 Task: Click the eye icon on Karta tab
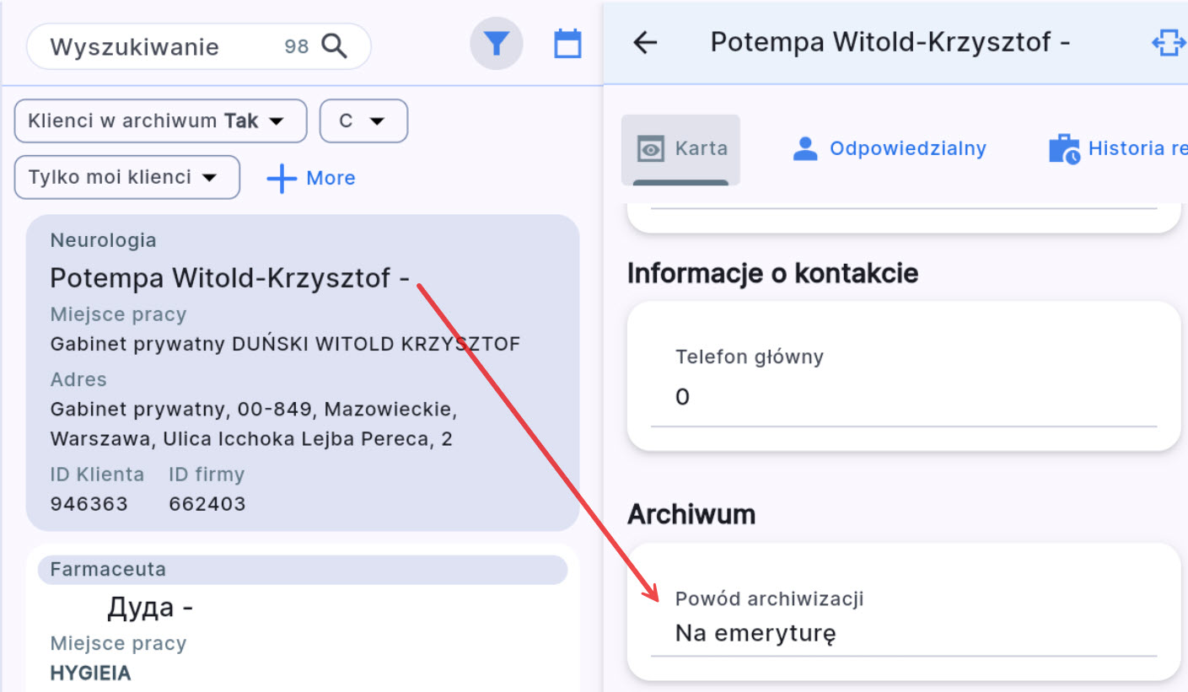[651, 149]
